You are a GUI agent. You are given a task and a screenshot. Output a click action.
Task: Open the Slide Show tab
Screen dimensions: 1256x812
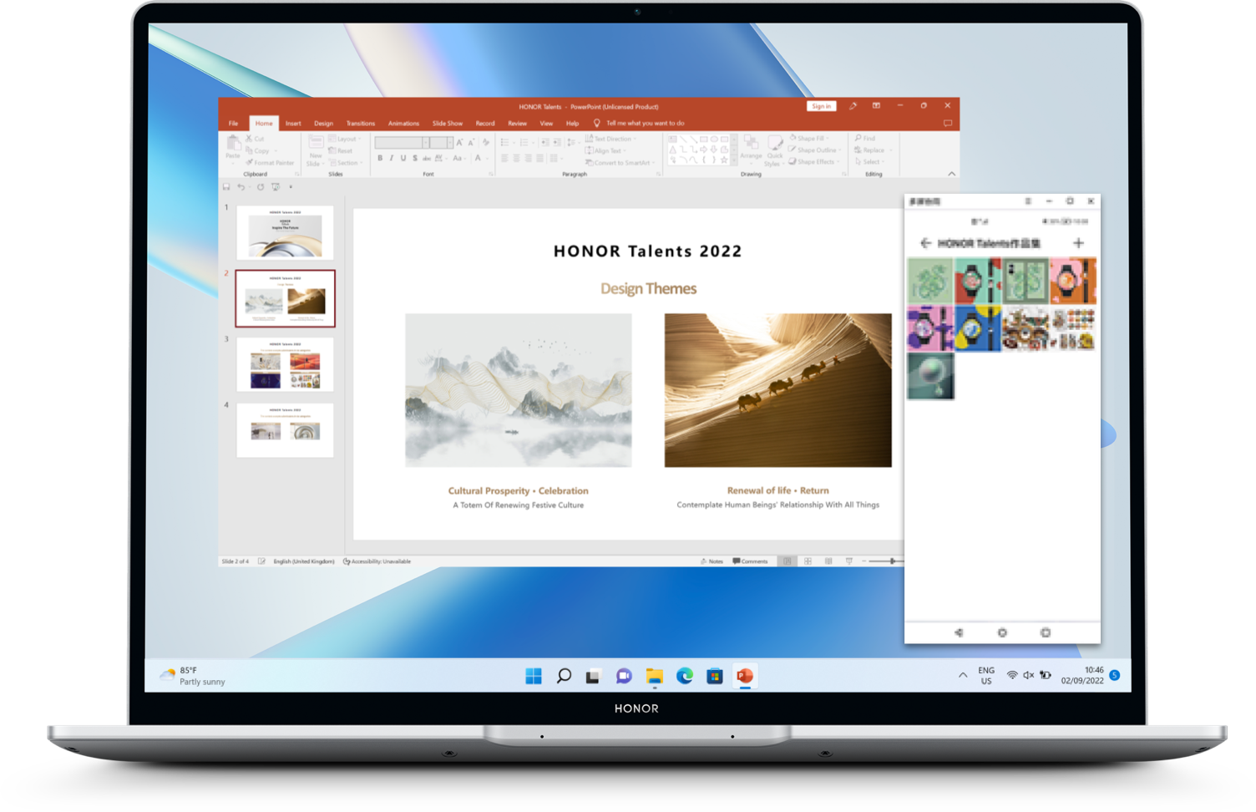447,124
